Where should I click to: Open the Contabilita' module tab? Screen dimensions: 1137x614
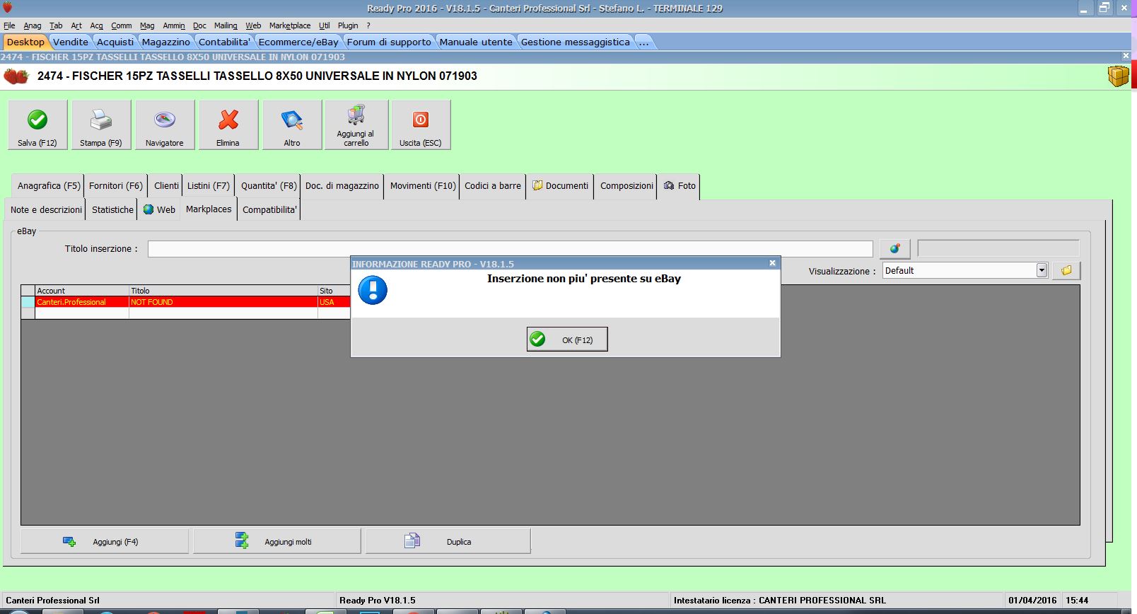[224, 42]
